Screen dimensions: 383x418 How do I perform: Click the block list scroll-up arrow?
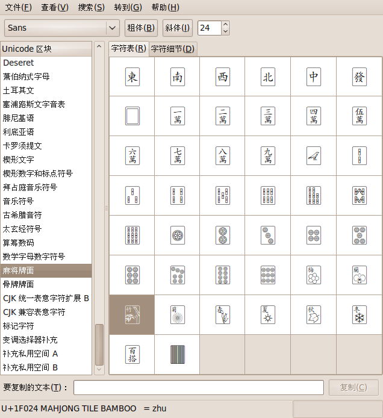pyautogui.click(x=99, y=46)
